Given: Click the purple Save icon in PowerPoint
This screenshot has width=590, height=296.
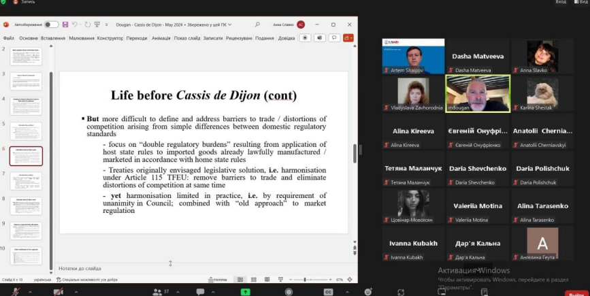Looking at the screenshot, I should coord(65,24).
